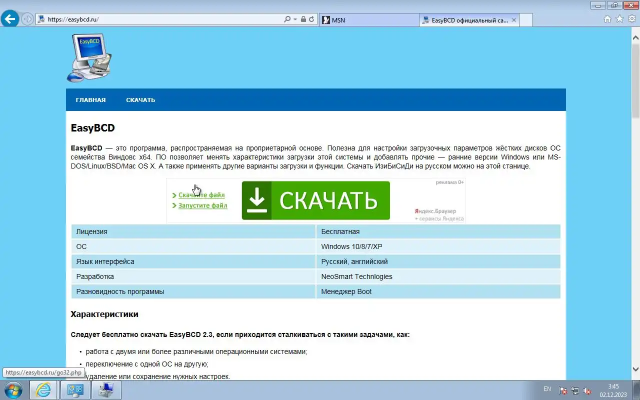Image resolution: width=640 pixels, height=400 pixels.
Task: Click the Запустите файл link
Action: tap(202, 205)
